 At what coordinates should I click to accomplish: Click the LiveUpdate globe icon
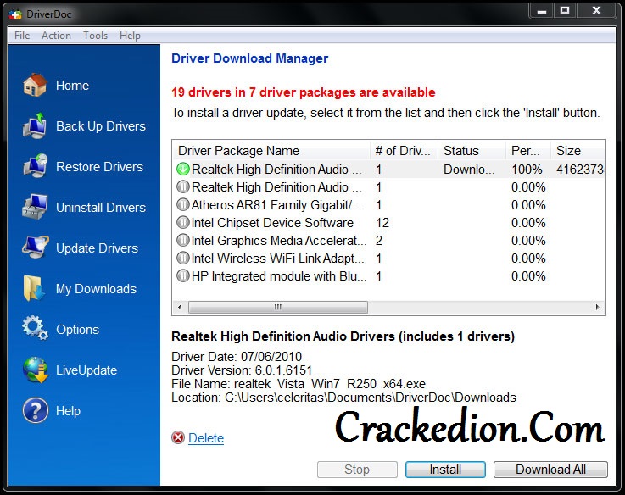tap(35, 370)
